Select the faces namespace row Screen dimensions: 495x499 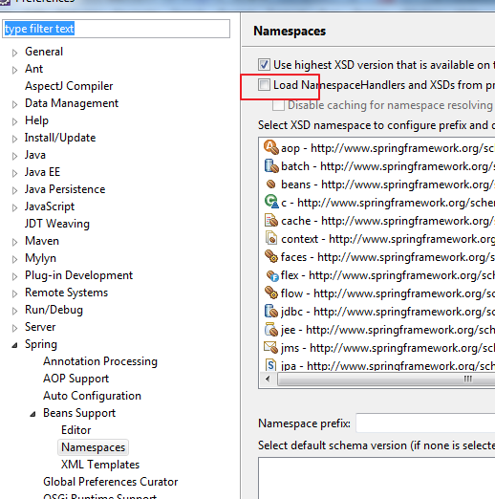pos(377,257)
